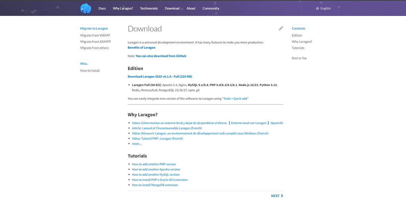406x199 pixels.
Task: Open the Docs menu item
Action: [x=102, y=8]
